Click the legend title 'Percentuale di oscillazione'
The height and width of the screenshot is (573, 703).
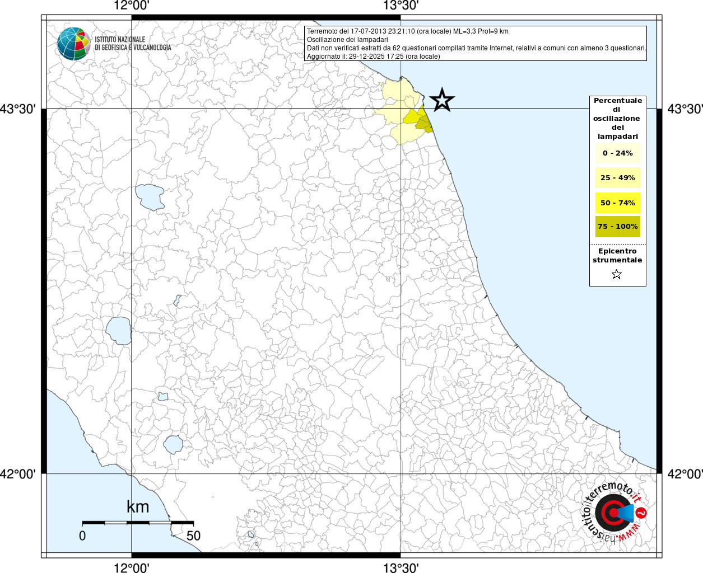tap(617, 118)
